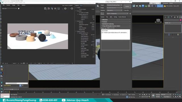
Task: Collapse V-Ray GPU Render Devices Select rollout
Action: 115,26
